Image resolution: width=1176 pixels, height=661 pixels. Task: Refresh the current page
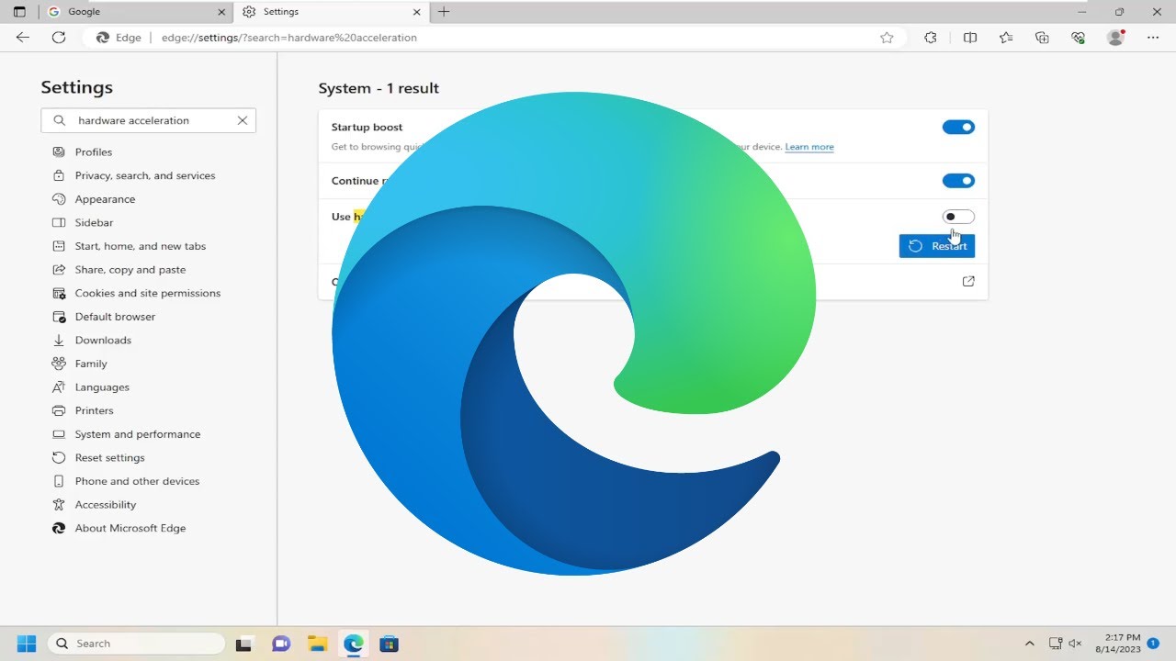59,38
